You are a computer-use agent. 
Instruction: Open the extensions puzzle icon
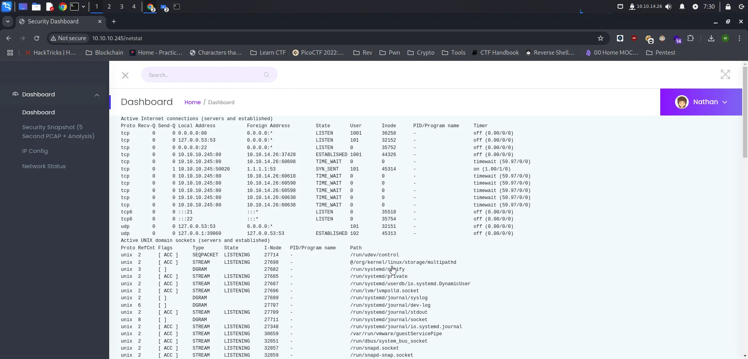click(x=690, y=38)
